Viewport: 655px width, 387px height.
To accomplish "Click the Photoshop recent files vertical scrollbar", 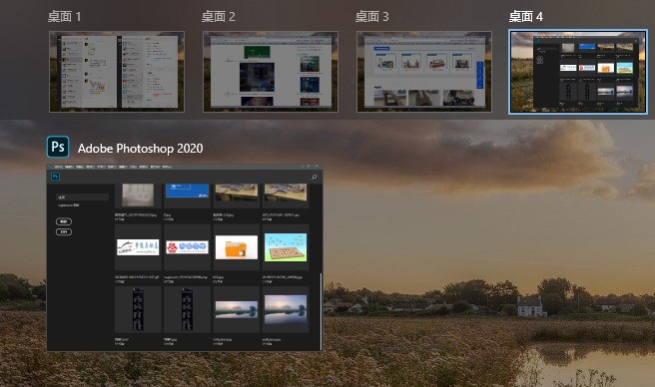I will (321, 311).
